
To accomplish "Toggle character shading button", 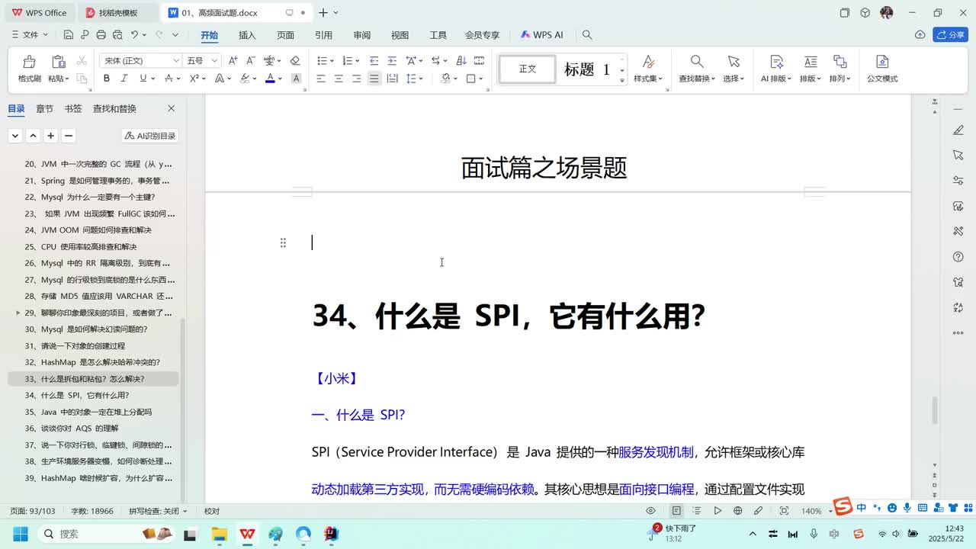I will point(297,79).
